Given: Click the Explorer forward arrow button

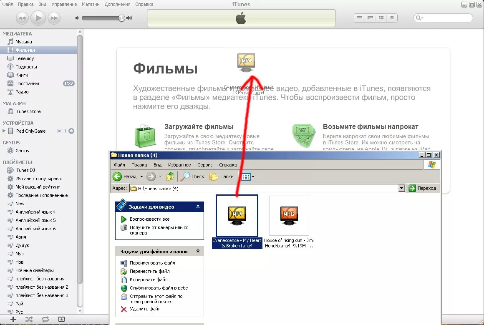Looking at the screenshot, I should (x=151, y=176).
